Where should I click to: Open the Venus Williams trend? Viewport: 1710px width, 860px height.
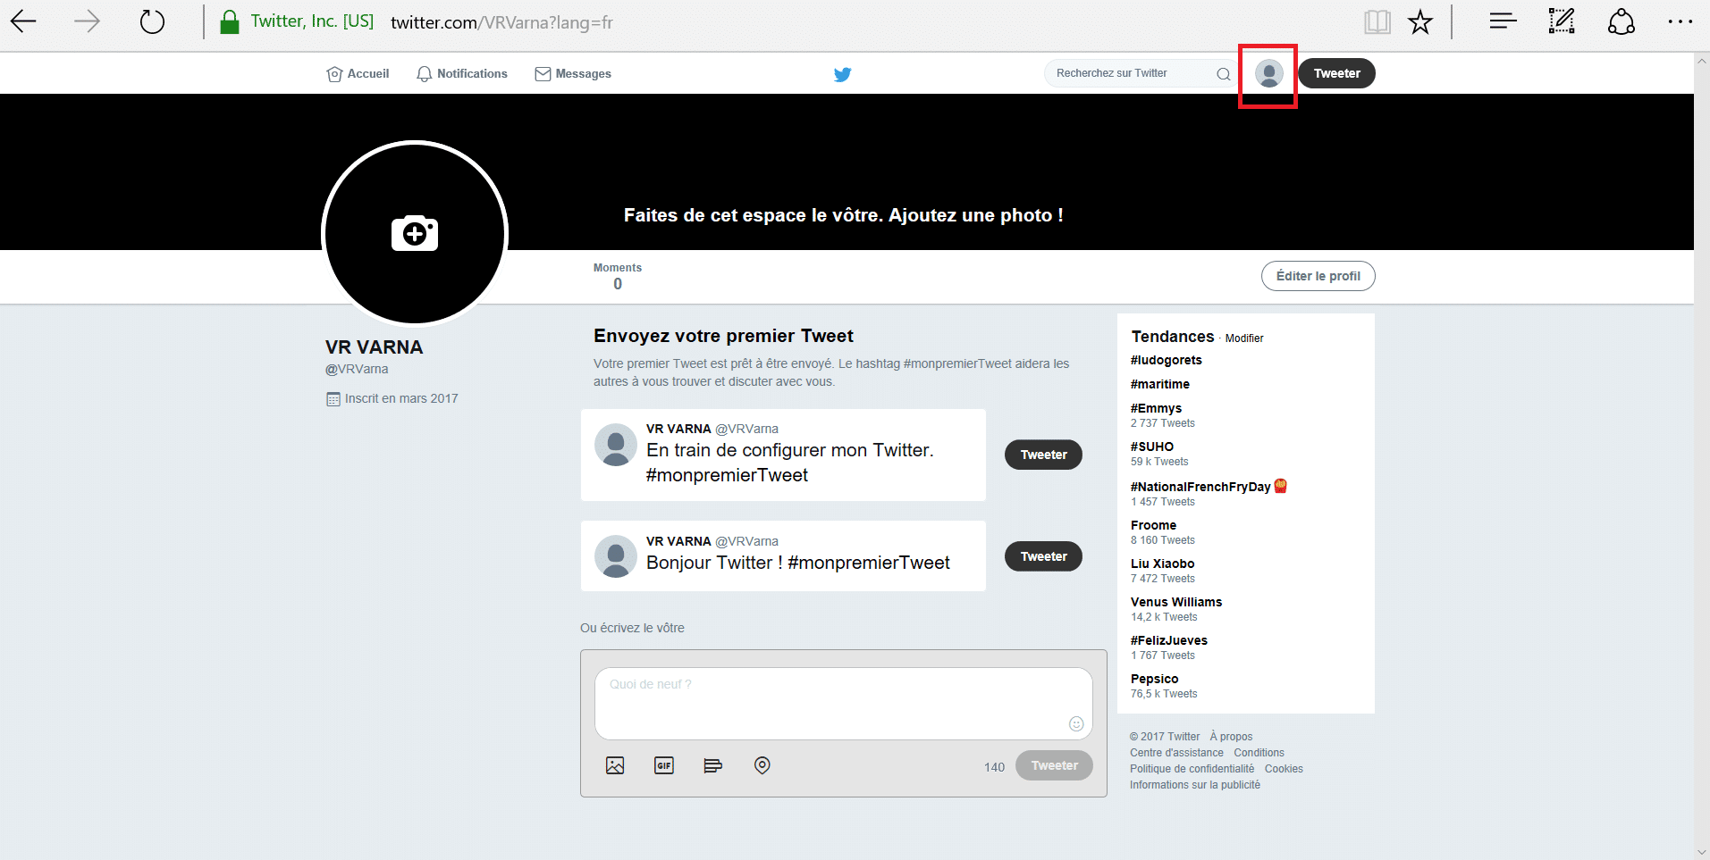click(1175, 602)
